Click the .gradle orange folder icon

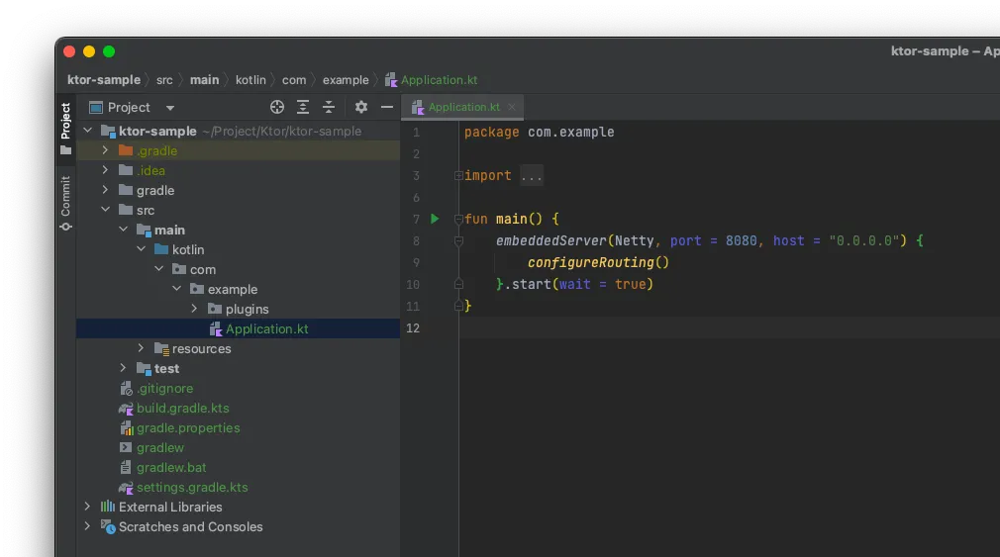[x=126, y=150]
